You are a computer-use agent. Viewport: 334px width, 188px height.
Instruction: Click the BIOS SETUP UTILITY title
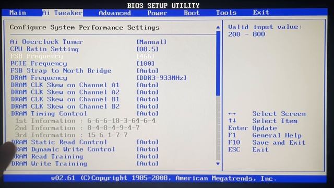pyautogui.click(x=163, y=5)
